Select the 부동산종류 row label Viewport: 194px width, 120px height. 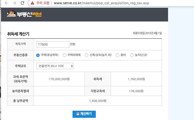[20, 55]
